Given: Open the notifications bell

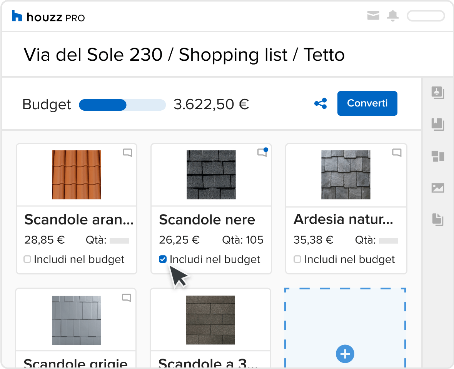Looking at the screenshot, I should coord(392,16).
